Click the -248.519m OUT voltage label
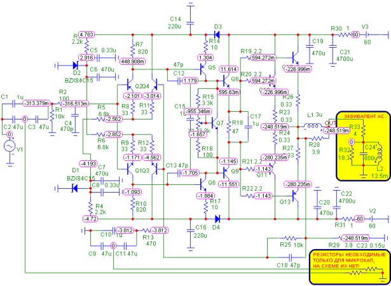The width and height of the screenshot is (391, 286). pyautogui.click(x=336, y=130)
